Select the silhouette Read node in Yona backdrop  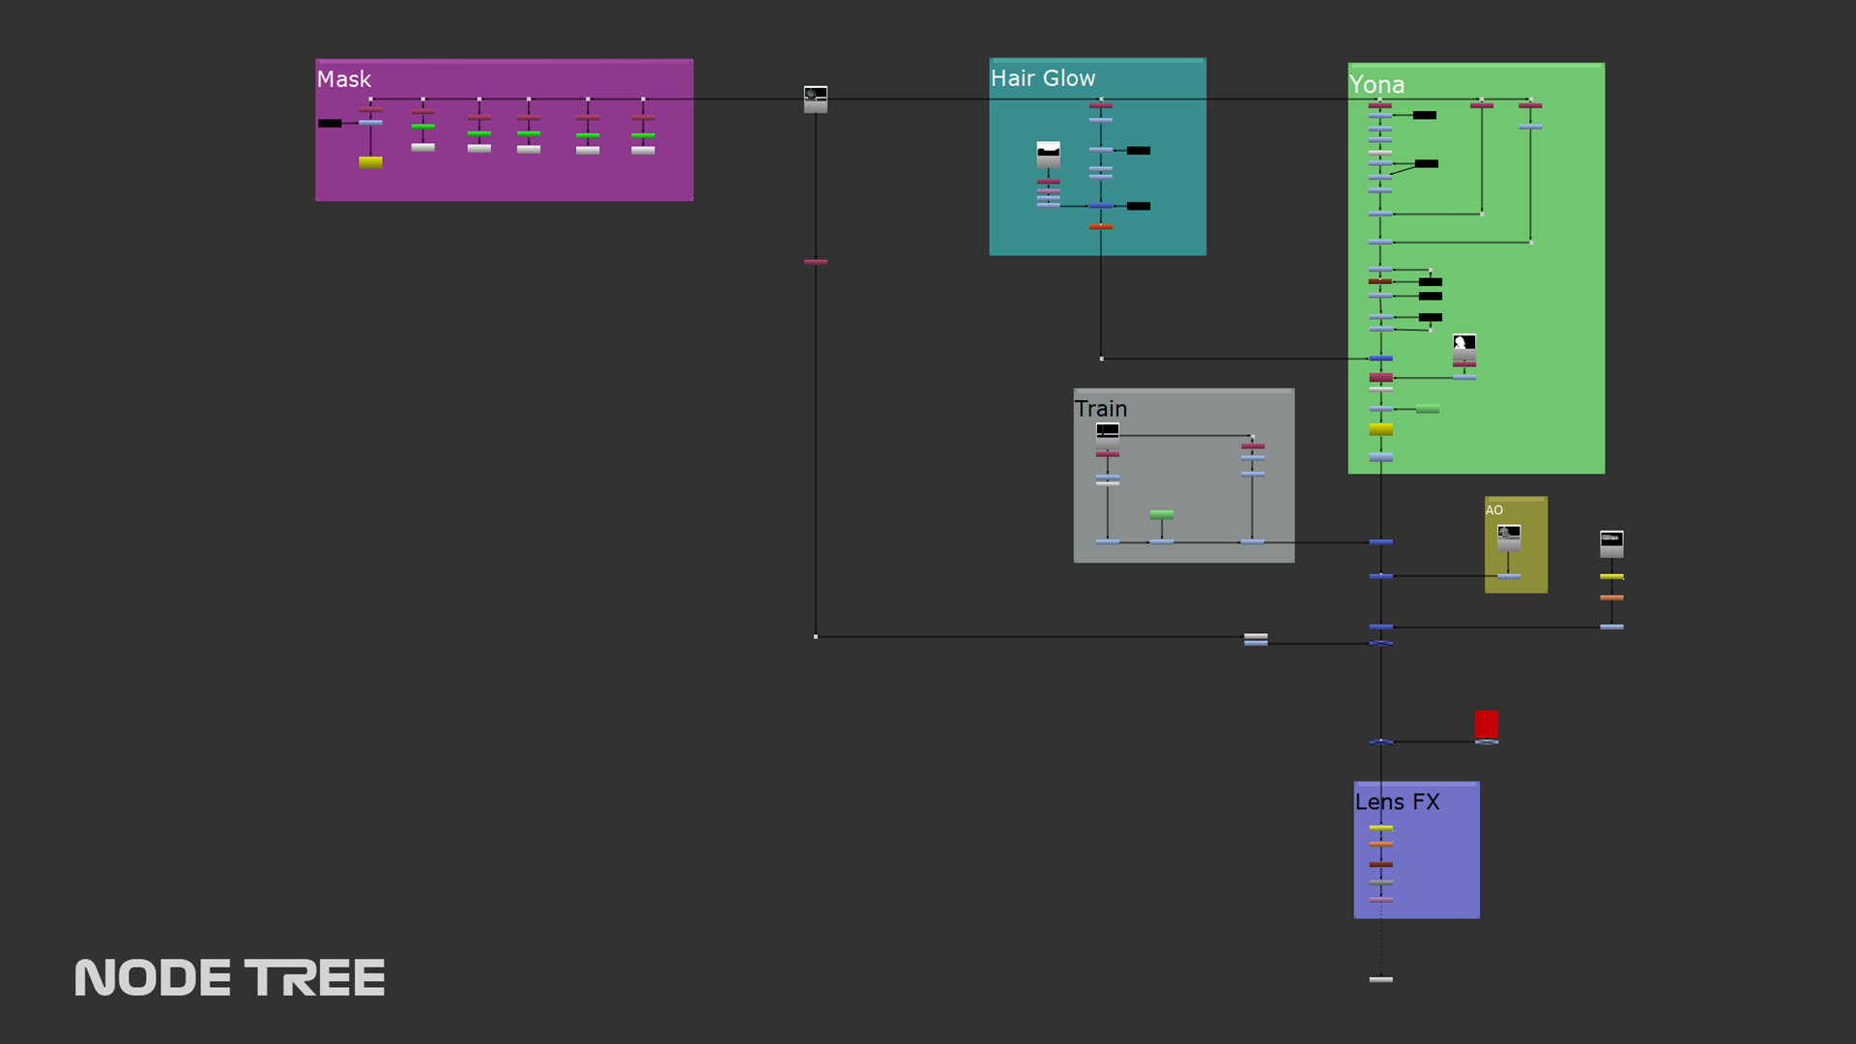pos(1464,345)
